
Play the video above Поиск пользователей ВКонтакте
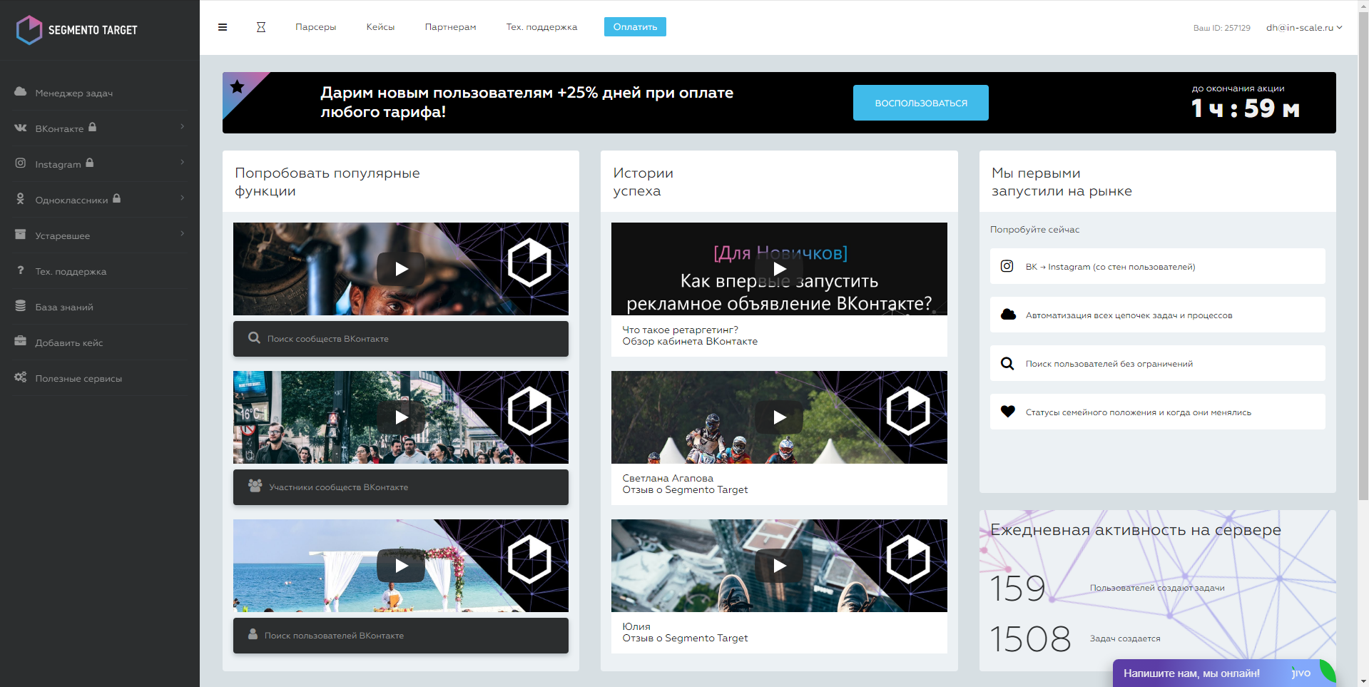[401, 566]
